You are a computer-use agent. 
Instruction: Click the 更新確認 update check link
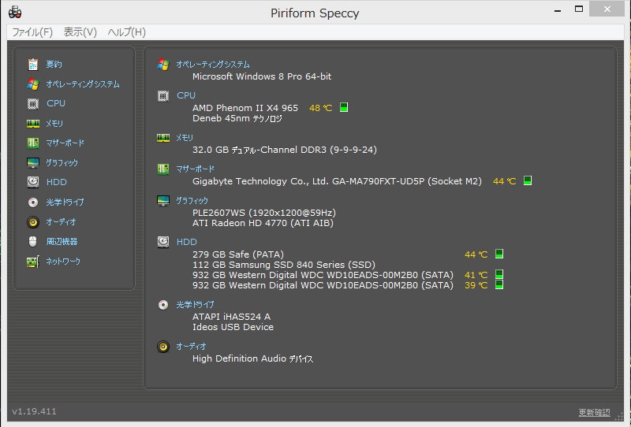pos(594,412)
